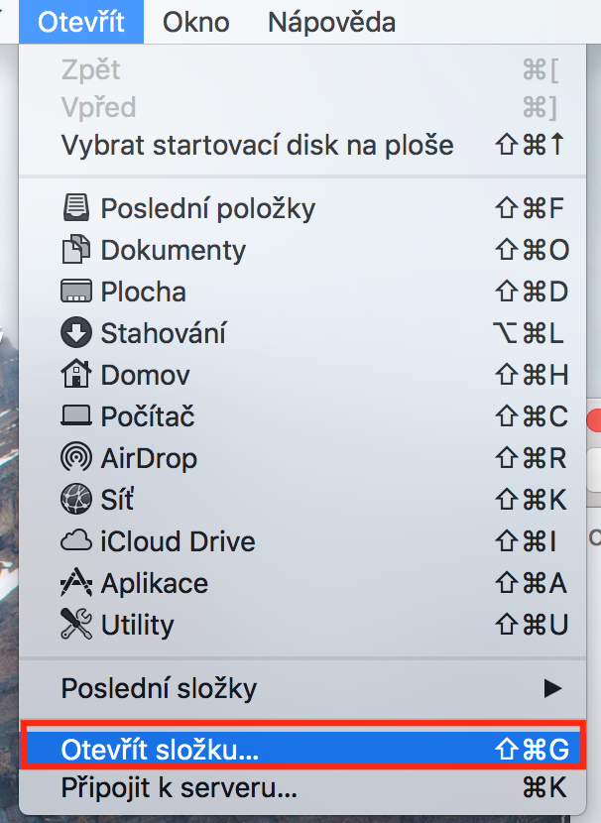Click the Poslední položky icon

pyautogui.click(x=76, y=208)
